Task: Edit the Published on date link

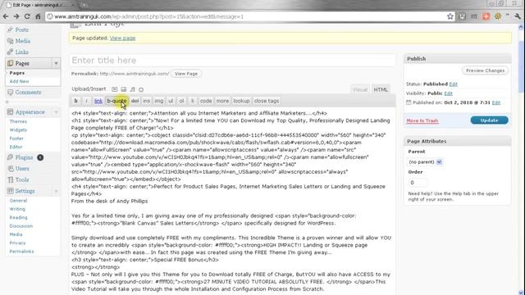Action: click(x=495, y=102)
